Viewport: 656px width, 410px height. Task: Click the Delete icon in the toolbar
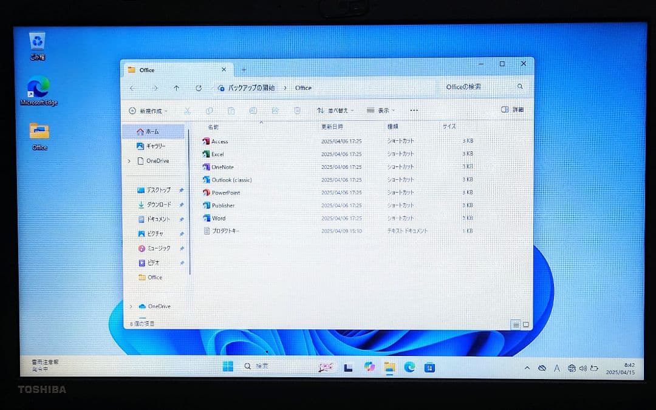297,111
